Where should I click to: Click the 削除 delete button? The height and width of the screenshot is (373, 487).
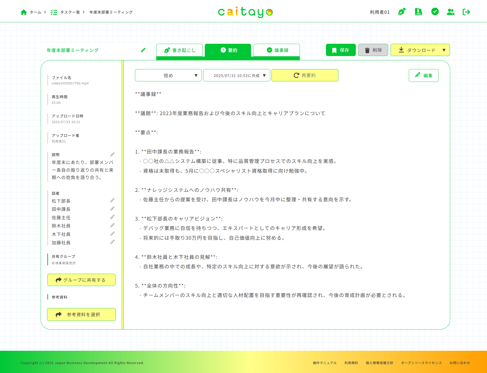point(373,50)
